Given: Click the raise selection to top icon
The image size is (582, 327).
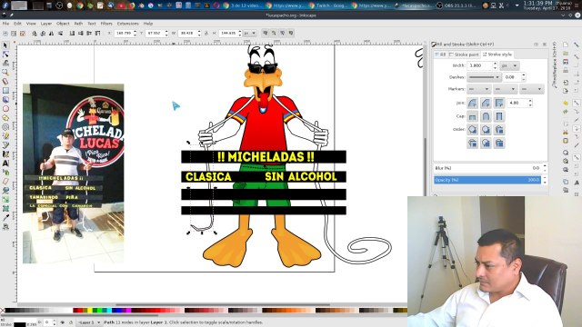Looking at the screenshot, I should [x=97, y=34].
